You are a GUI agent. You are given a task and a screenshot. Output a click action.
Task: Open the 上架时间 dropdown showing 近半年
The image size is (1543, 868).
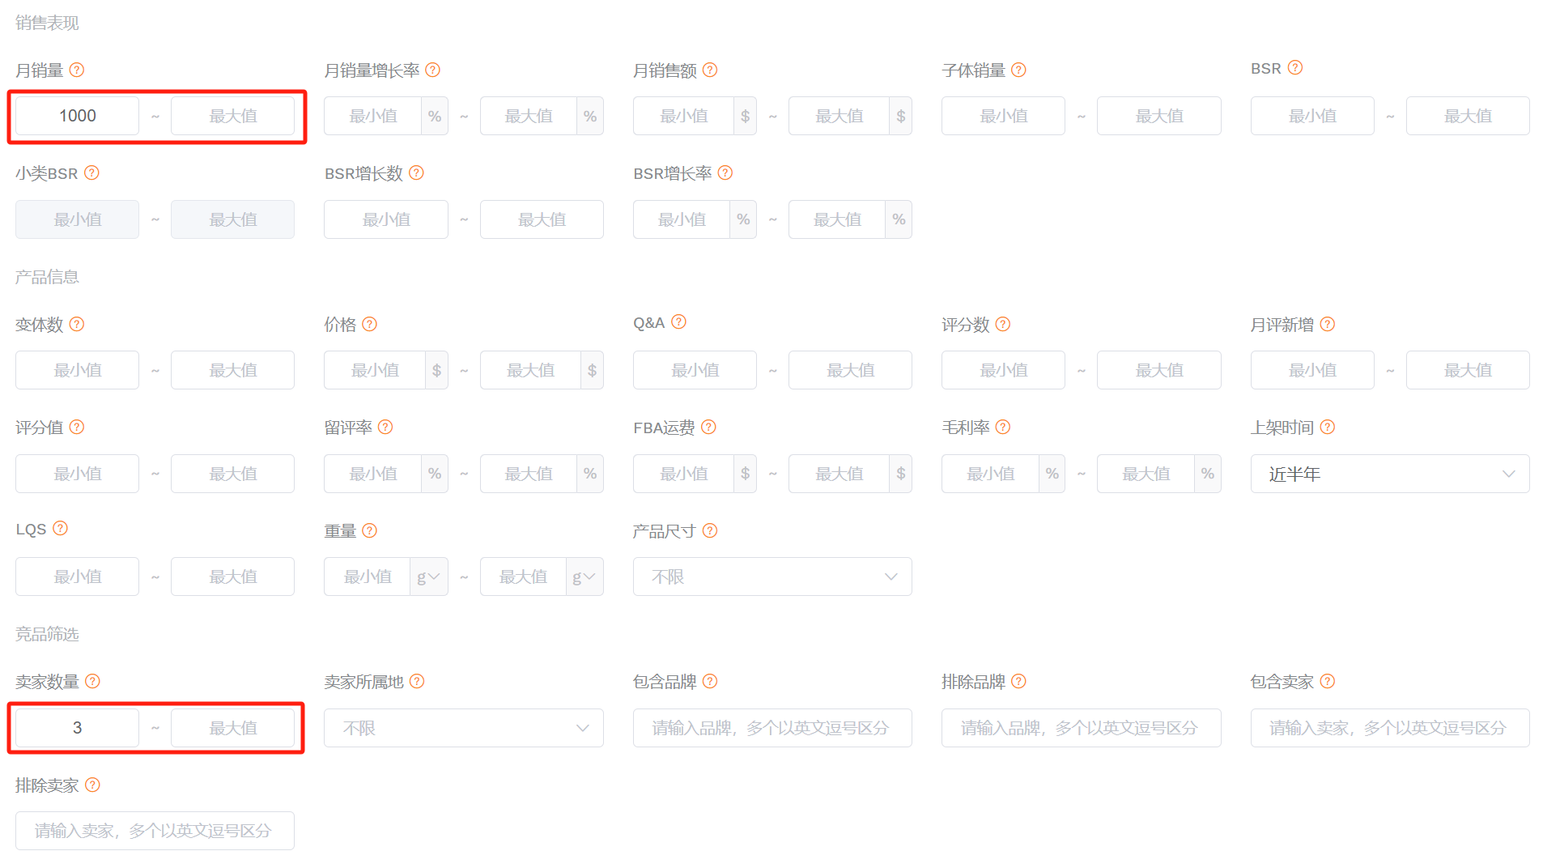pos(1390,474)
